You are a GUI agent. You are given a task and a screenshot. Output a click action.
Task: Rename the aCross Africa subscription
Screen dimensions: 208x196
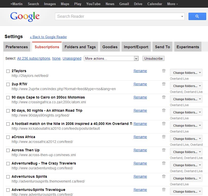click(x=140, y=137)
